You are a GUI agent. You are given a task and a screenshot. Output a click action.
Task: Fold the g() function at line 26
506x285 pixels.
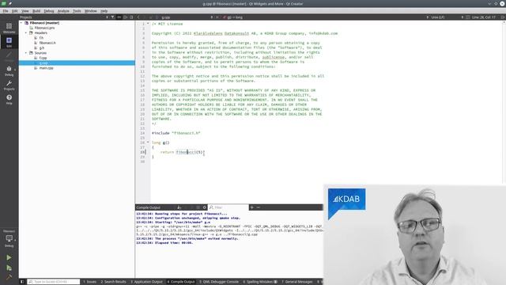click(x=148, y=142)
